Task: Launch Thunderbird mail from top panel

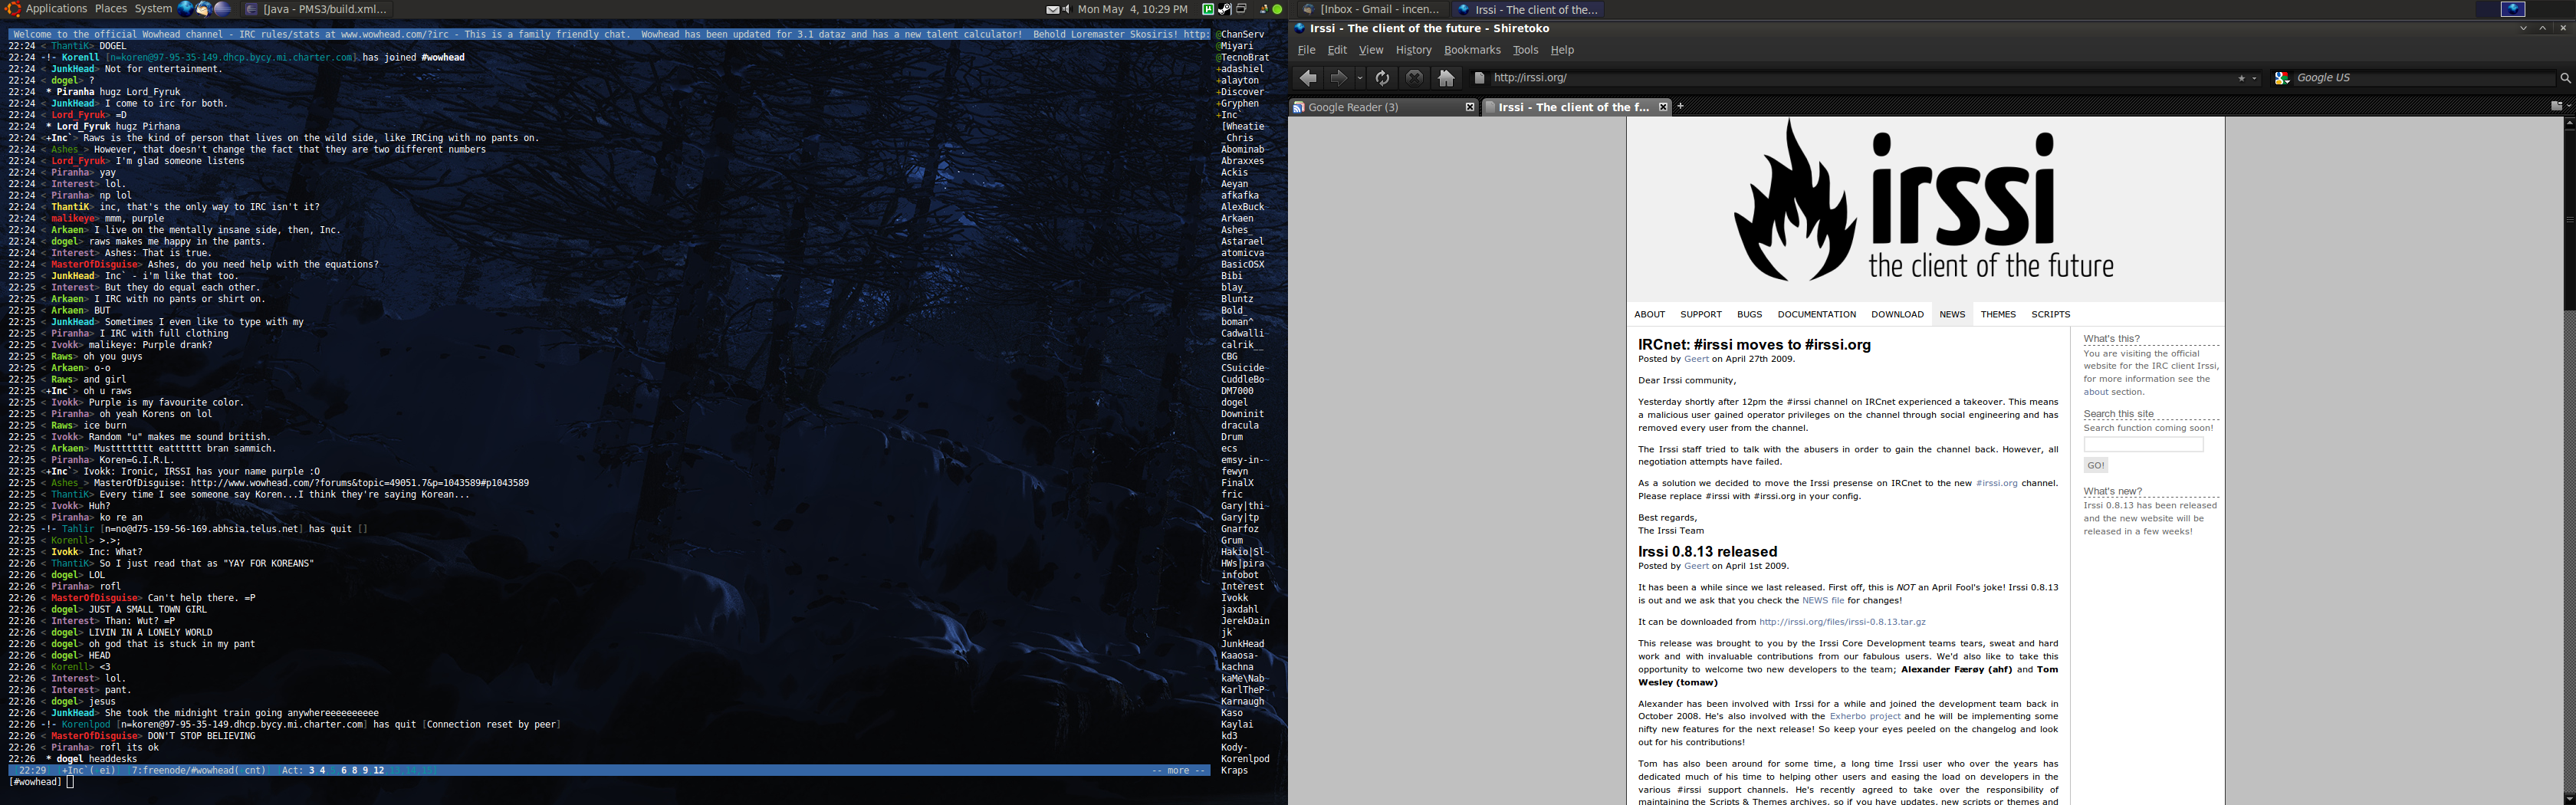Action: (x=204, y=9)
